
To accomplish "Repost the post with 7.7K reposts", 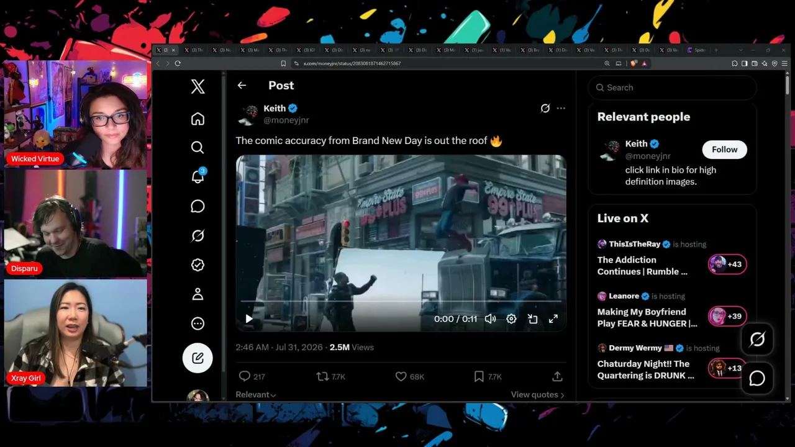I will point(331,376).
